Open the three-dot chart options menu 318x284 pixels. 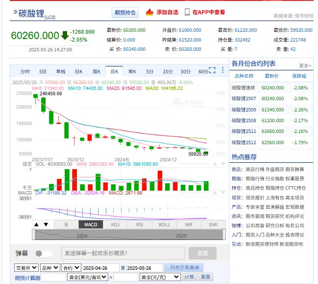point(222,70)
